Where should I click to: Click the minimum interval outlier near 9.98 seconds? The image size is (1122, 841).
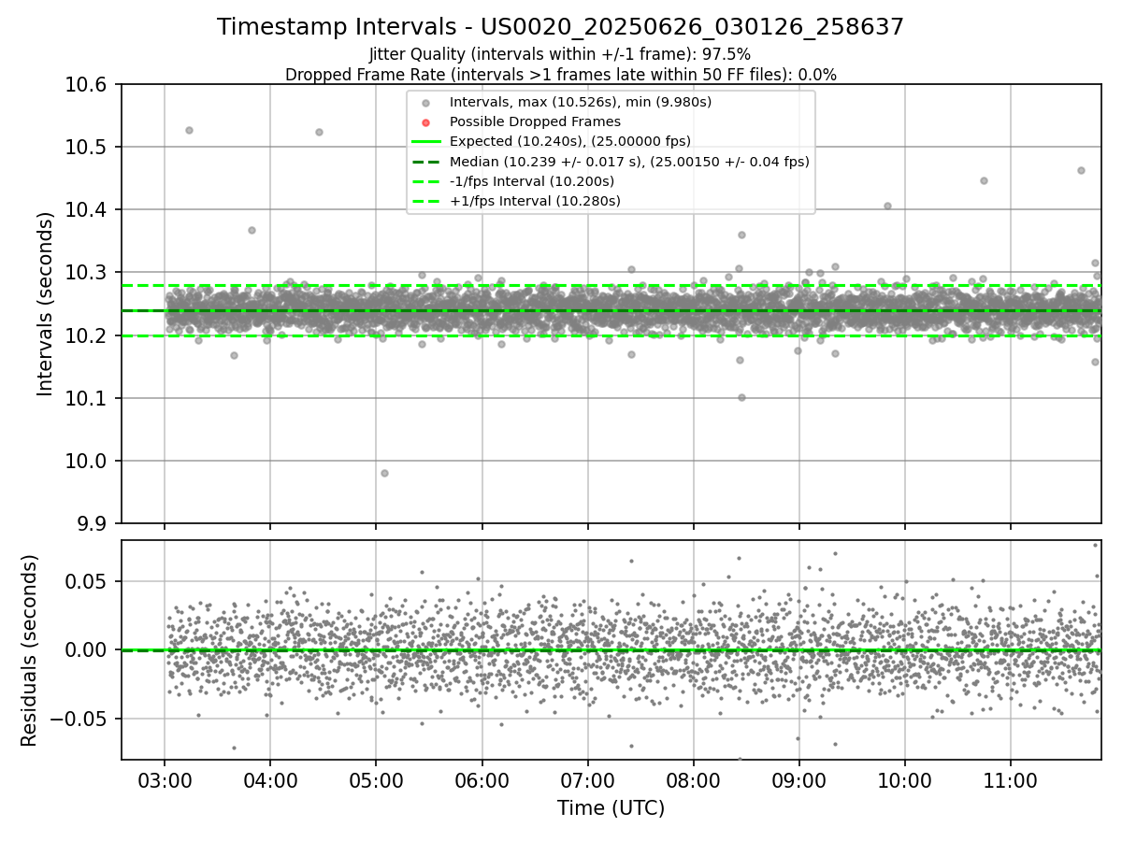tap(384, 473)
